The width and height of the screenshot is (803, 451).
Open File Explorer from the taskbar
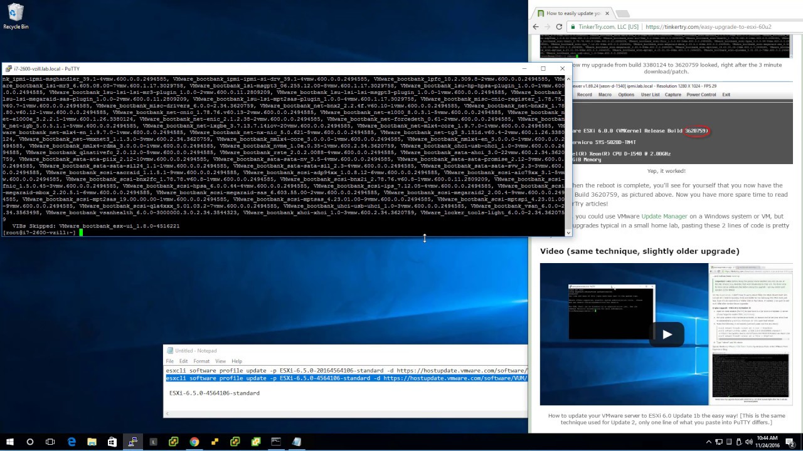[x=92, y=442]
